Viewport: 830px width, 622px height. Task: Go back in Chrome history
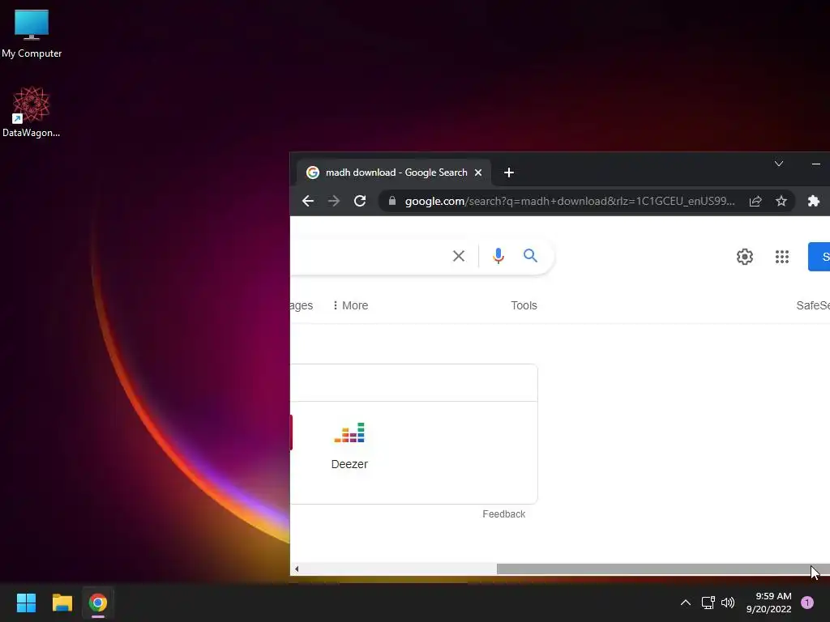pyautogui.click(x=307, y=201)
